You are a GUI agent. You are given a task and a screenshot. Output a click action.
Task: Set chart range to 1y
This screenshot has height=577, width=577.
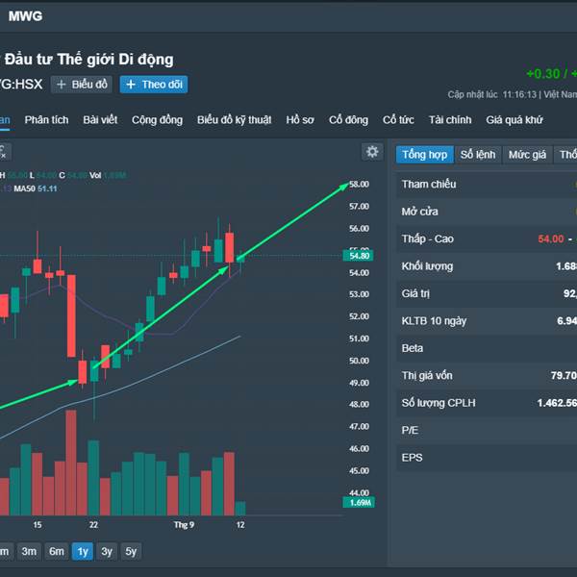point(83,551)
